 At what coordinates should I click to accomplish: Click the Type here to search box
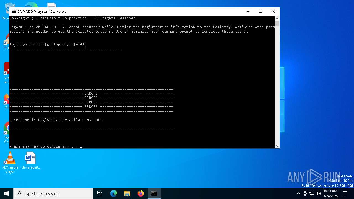(x=53, y=193)
